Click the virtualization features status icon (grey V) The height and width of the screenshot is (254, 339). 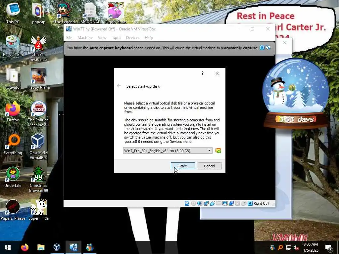[x=237, y=203]
